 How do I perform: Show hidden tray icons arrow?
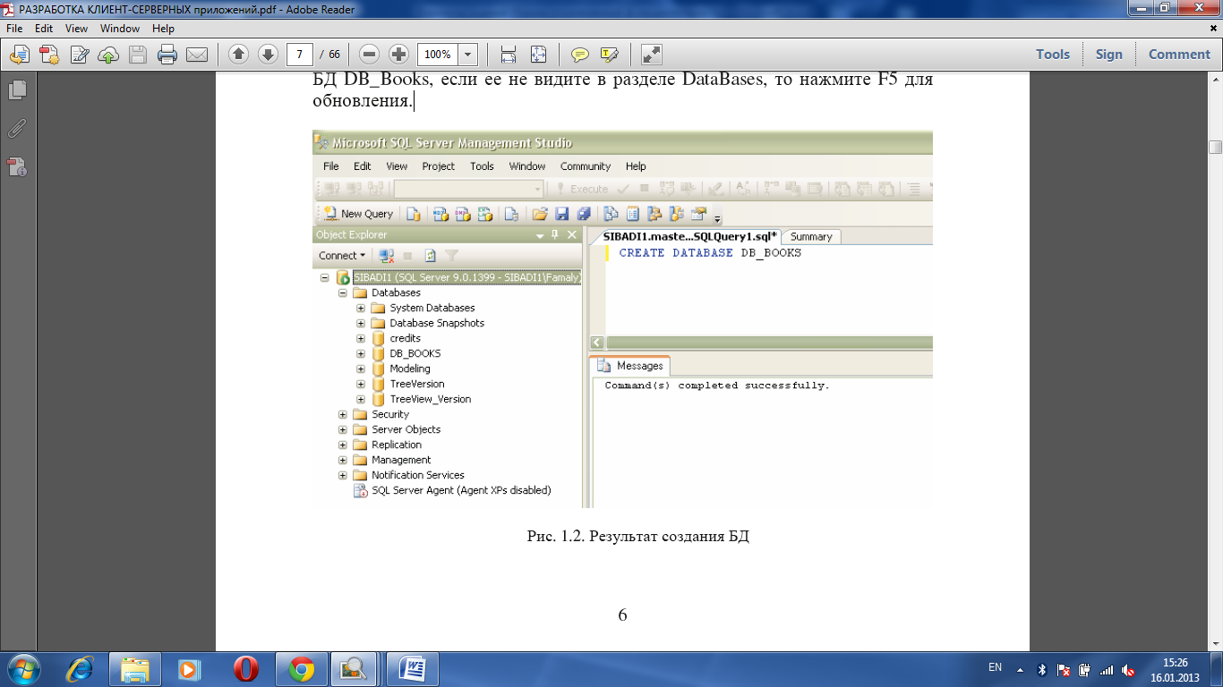coord(1020,668)
